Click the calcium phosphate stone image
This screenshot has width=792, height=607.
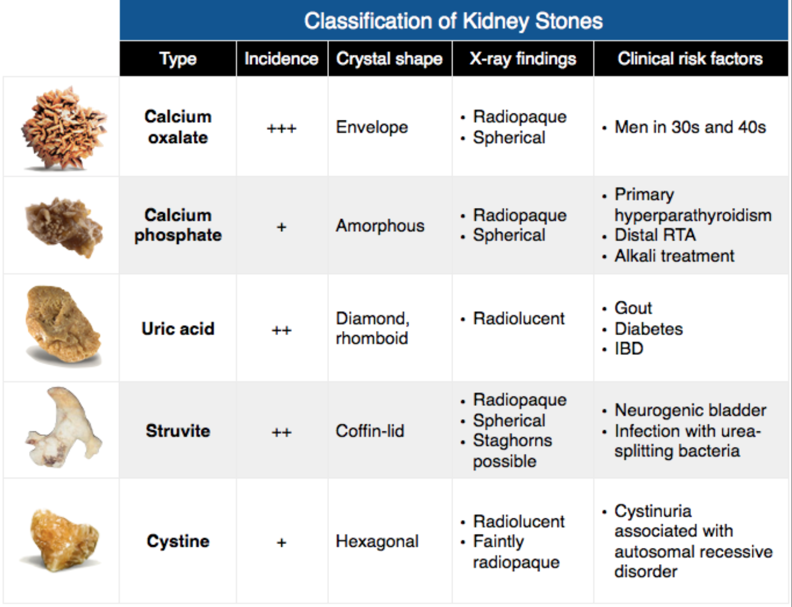coord(64,227)
